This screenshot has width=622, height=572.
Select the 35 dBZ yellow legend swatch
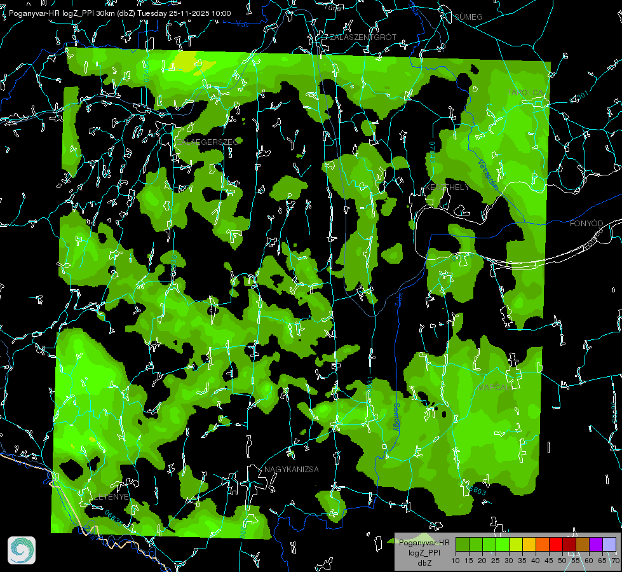[529, 544]
